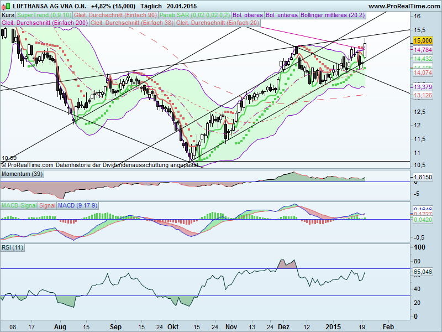Click the 14,784 price tag

[x=423, y=50]
